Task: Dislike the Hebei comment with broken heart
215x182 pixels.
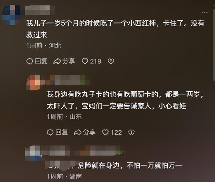Action: (111, 61)
